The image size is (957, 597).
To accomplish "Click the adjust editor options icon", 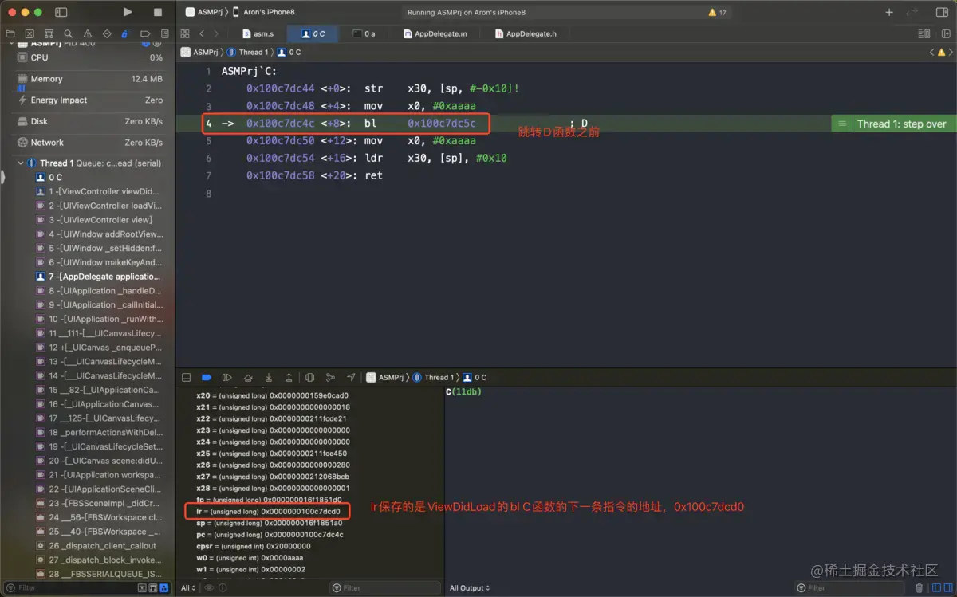I will tap(925, 34).
